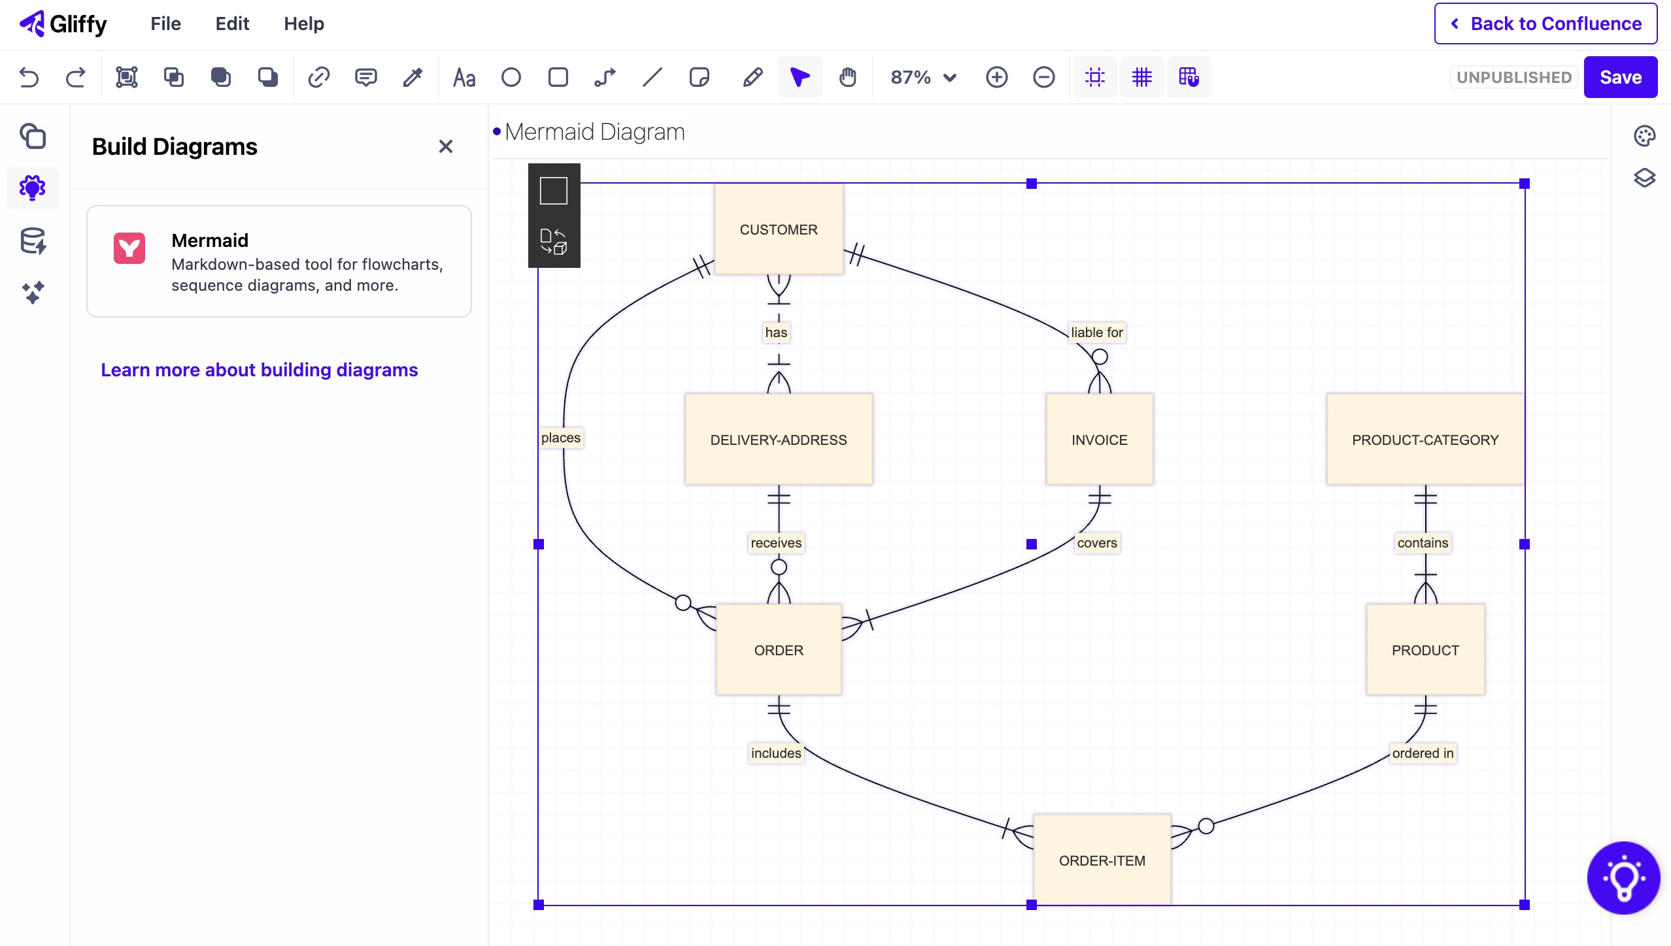The width and height of the screenshot is (1671, 946).
Task: Open the shape conversion options on the selection
Action: point(552,241)
